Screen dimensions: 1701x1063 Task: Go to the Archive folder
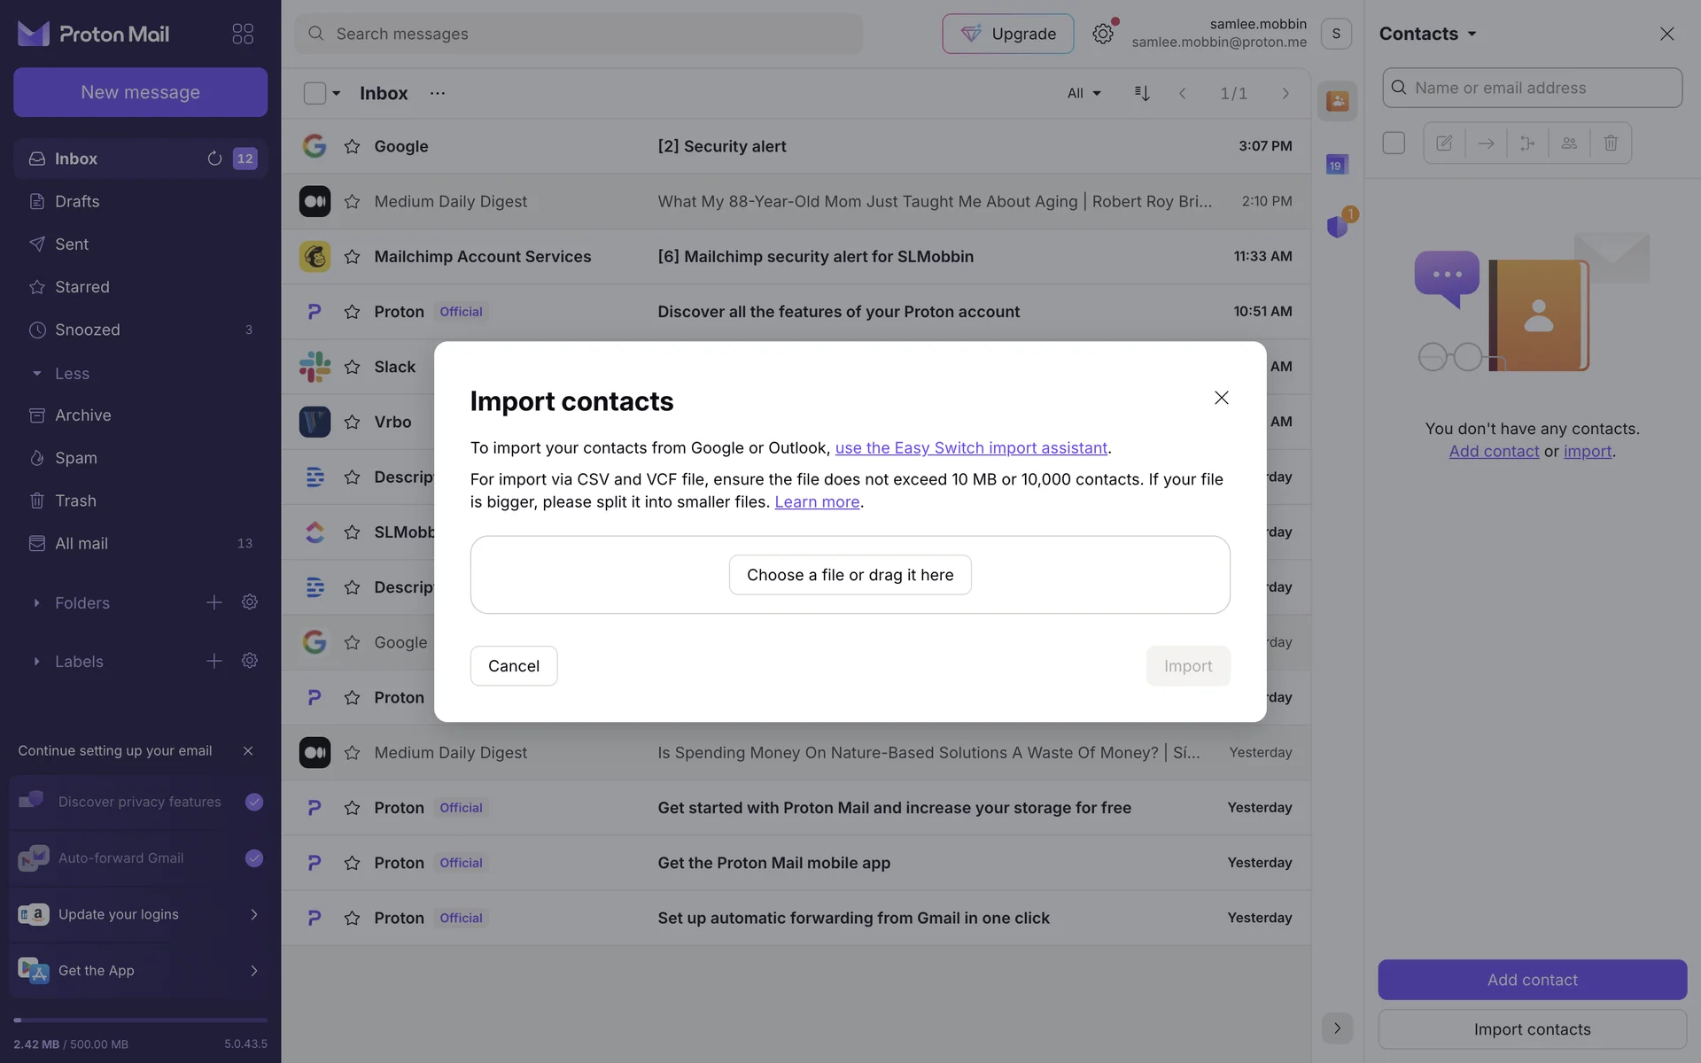pos(82,415)
